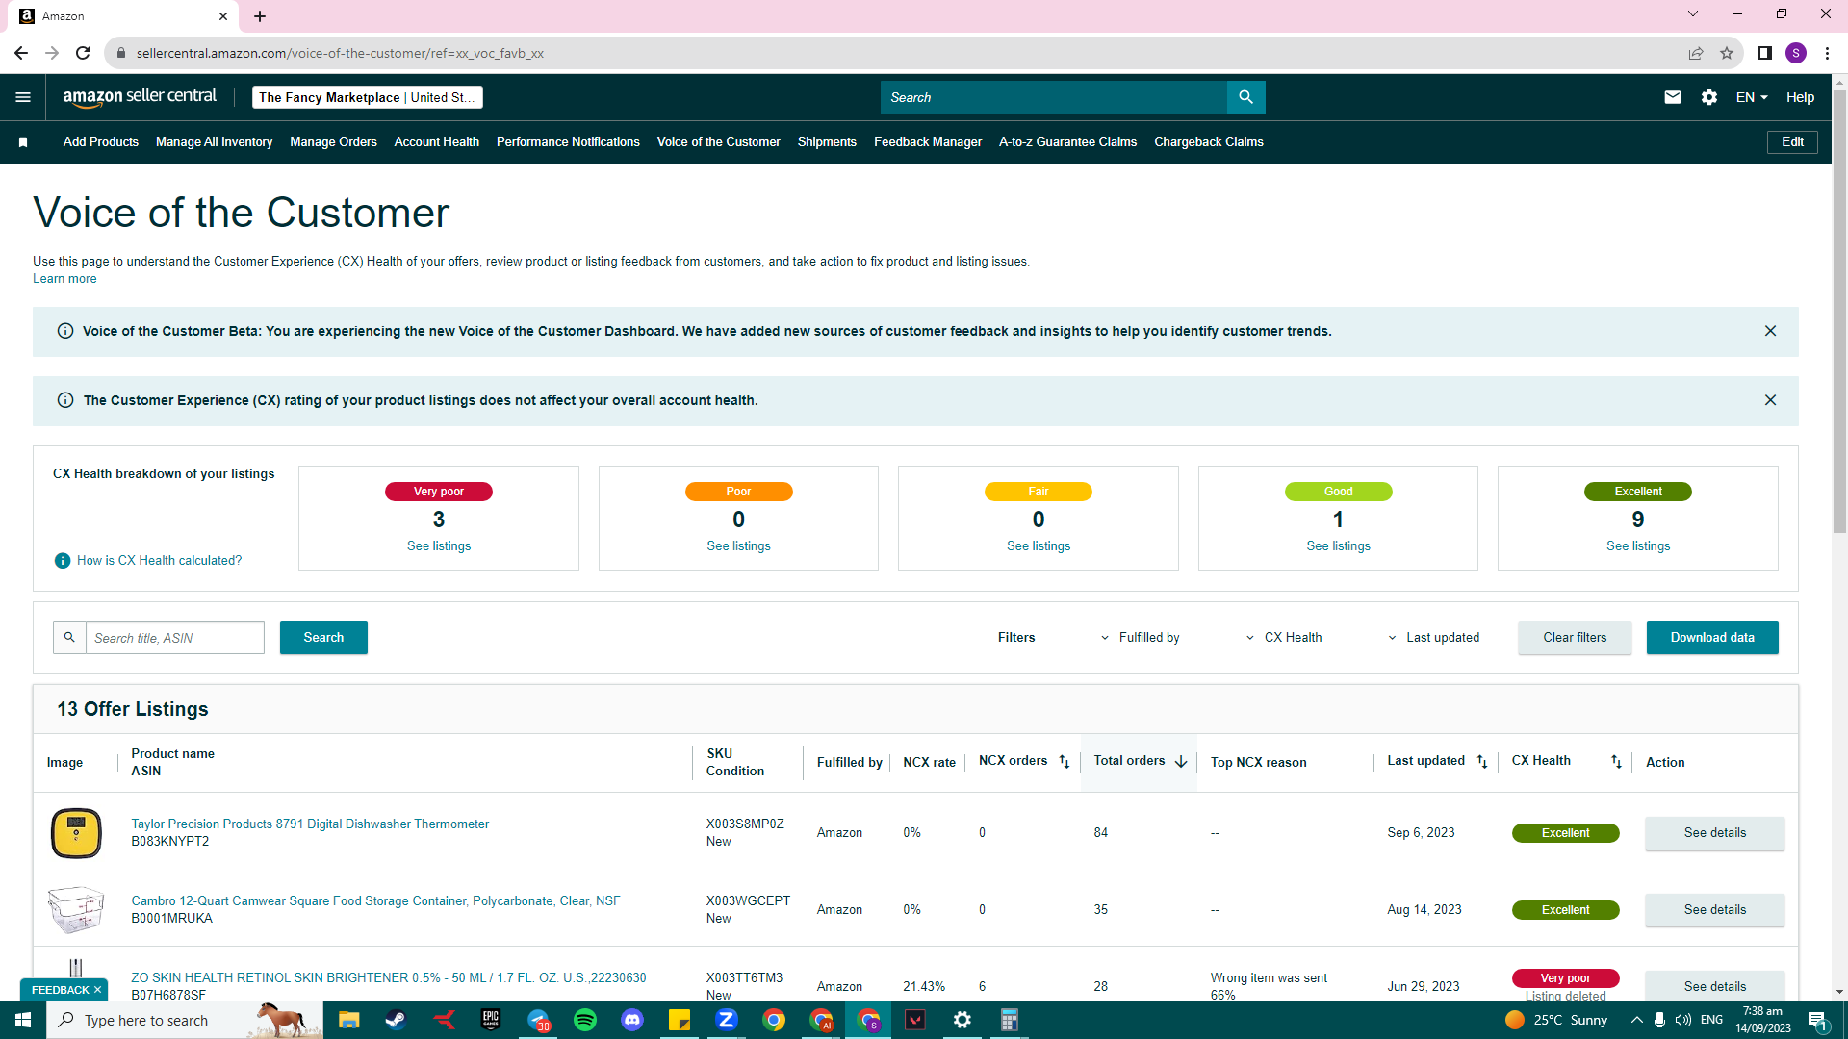The height and width of the screenshot is (1039, 1848).
Task: Go to Manage Orders
Action: point(334,142)
